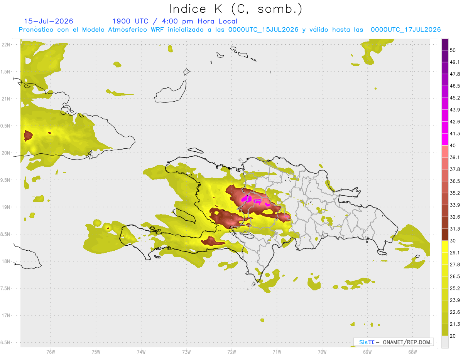This screenshot has width=463, height=357.
Task: Click the "50" value on the color scale
Action: pos(453,50)
